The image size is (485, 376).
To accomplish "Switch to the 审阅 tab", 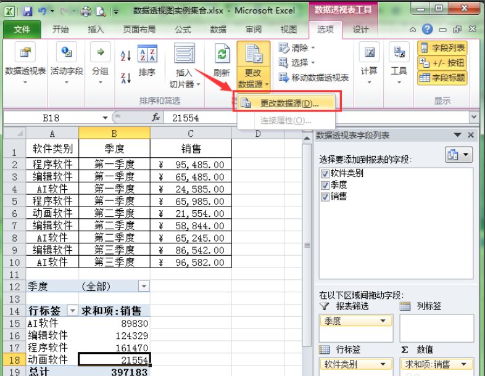I will [x=254, y=30].
